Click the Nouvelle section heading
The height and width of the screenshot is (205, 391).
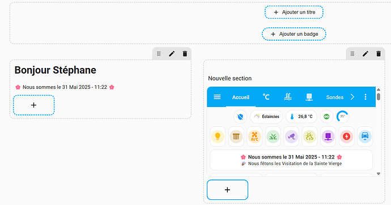(229, 79)
